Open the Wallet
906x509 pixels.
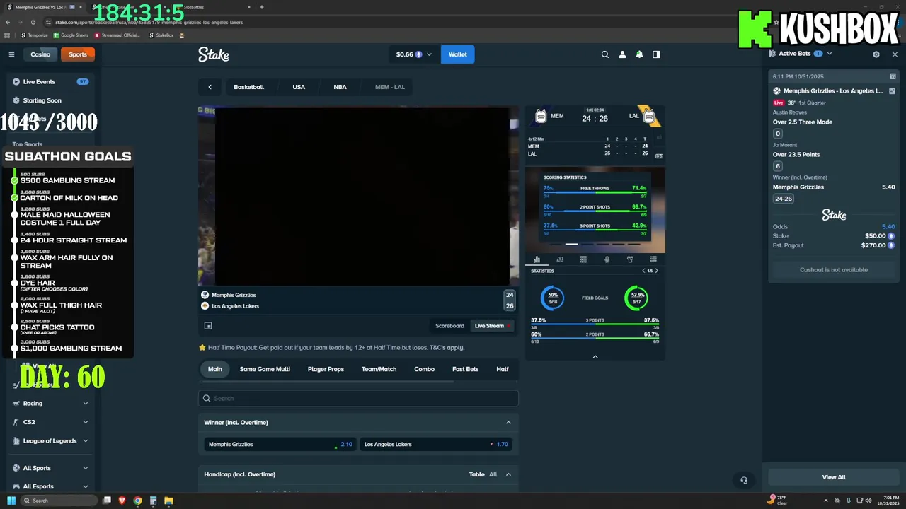click(x=457, y=54)
